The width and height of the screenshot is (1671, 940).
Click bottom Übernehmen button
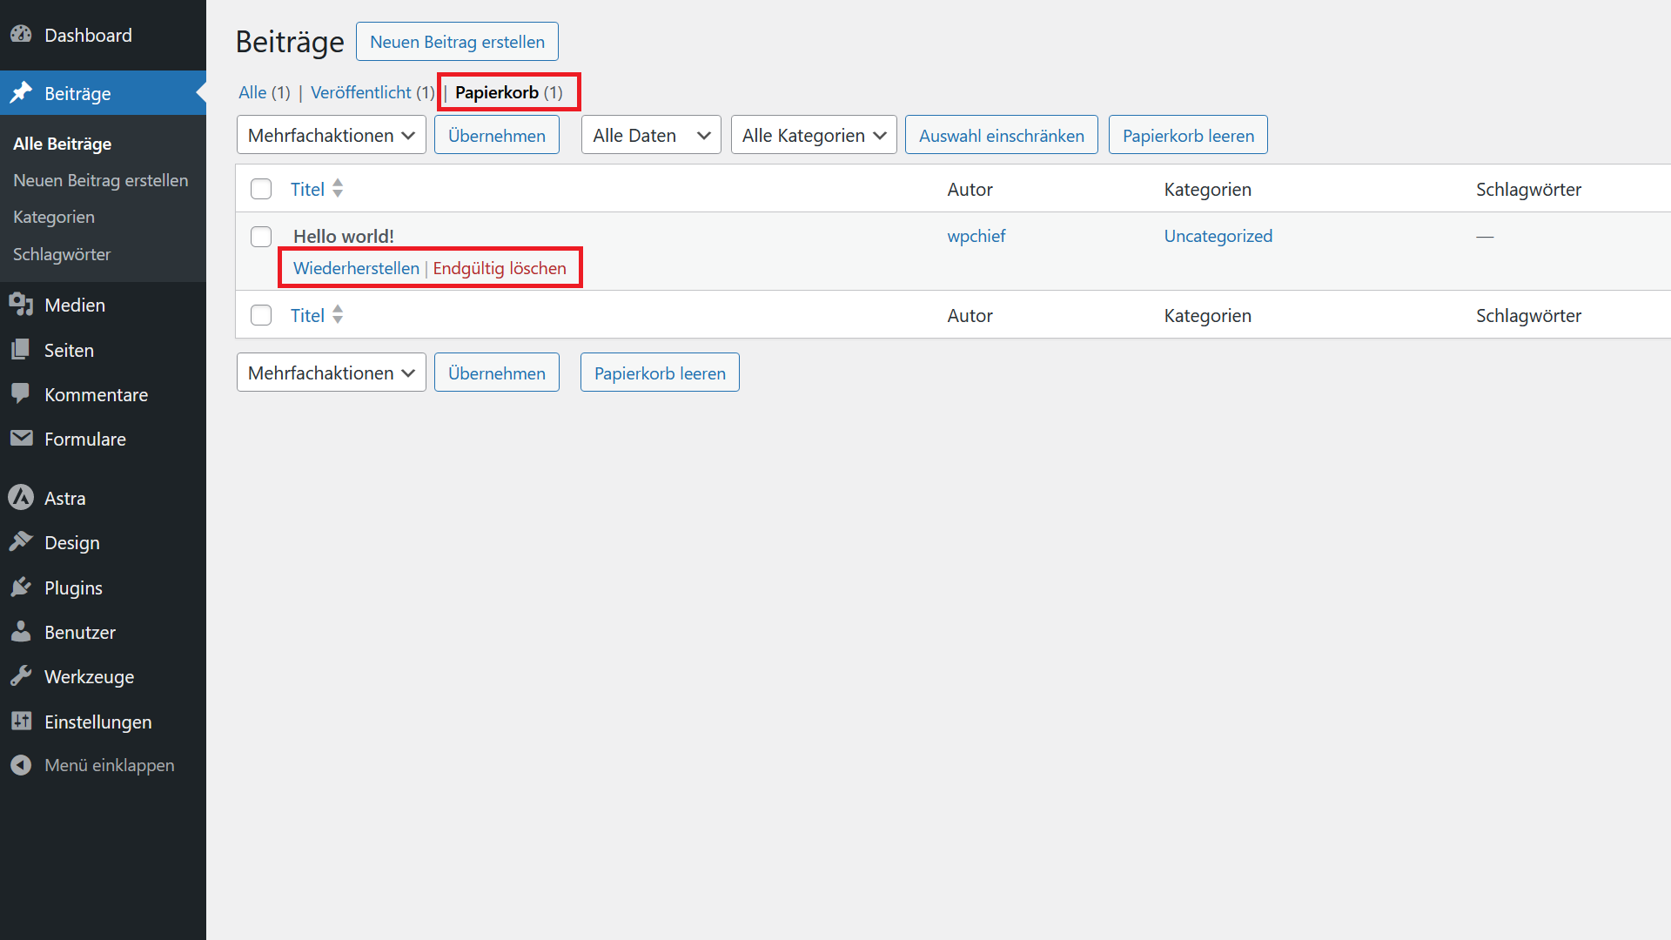tap(497, 373)
